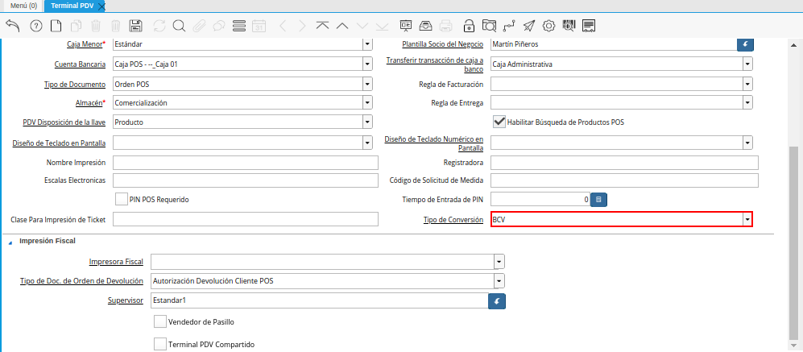
Task: Open Tipo de Doc. de Orden de Devolución dropdown
Action: point(499,281)
